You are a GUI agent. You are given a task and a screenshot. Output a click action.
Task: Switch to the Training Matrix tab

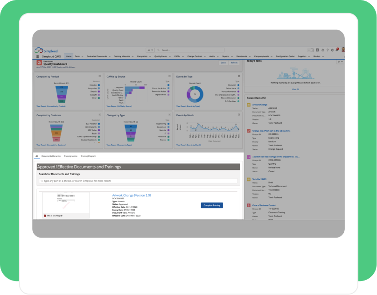[x=71, y=156]
